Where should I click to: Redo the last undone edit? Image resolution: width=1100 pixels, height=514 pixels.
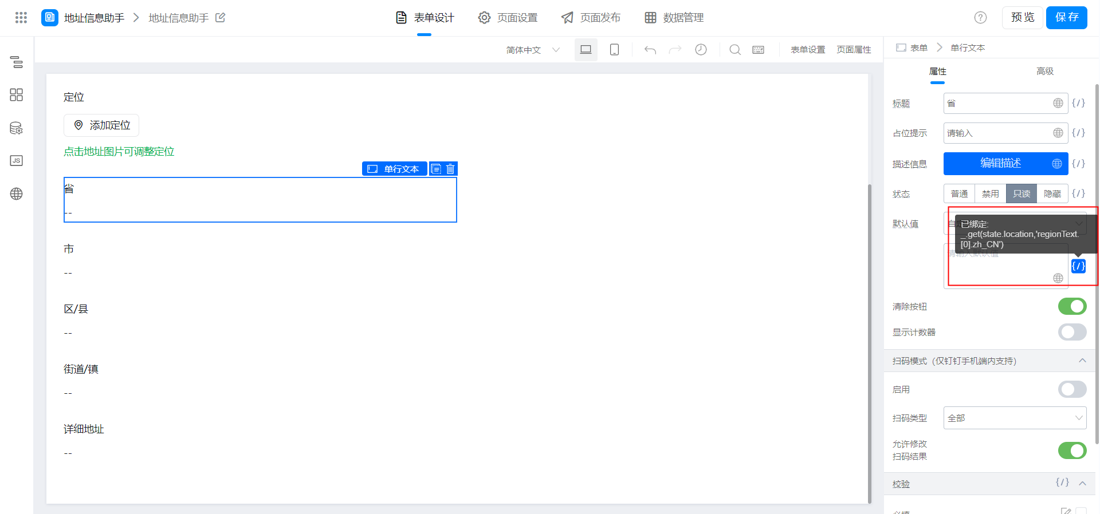[x=675, y=50]
